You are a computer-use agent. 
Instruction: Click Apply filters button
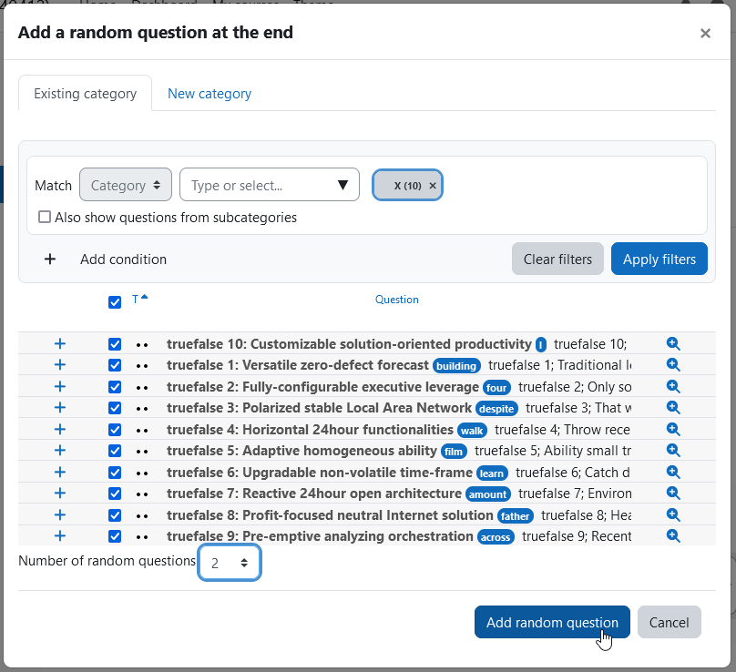[659, 259]
